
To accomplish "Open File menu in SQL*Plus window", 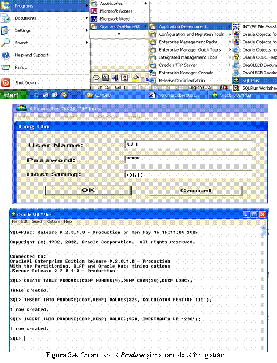I will [14, 221].
